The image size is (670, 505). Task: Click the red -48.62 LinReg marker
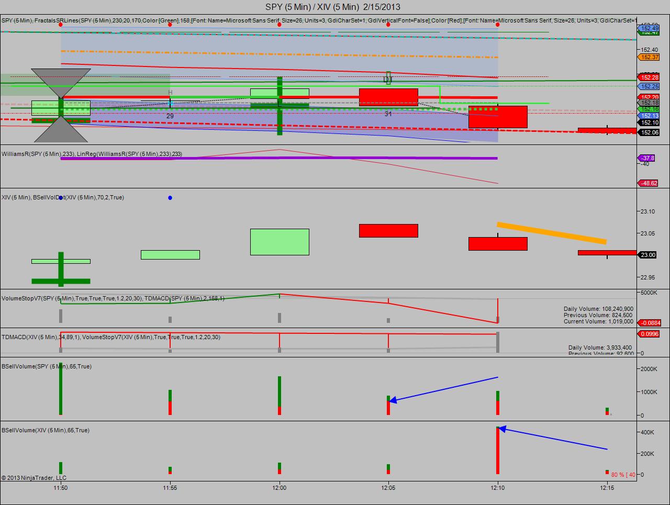click(647, 183)
